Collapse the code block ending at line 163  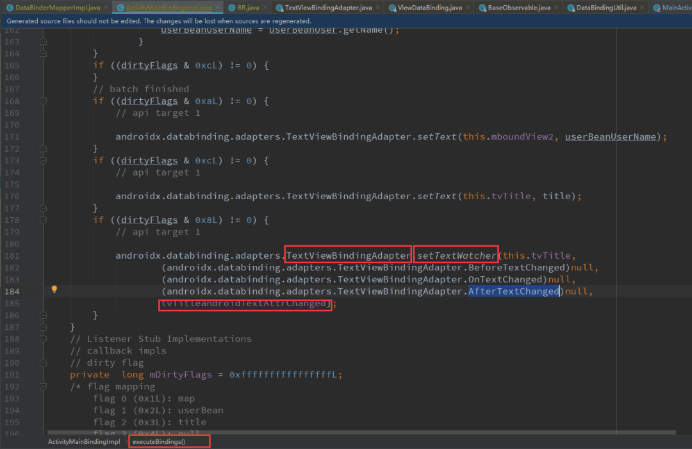coord(44,42)
